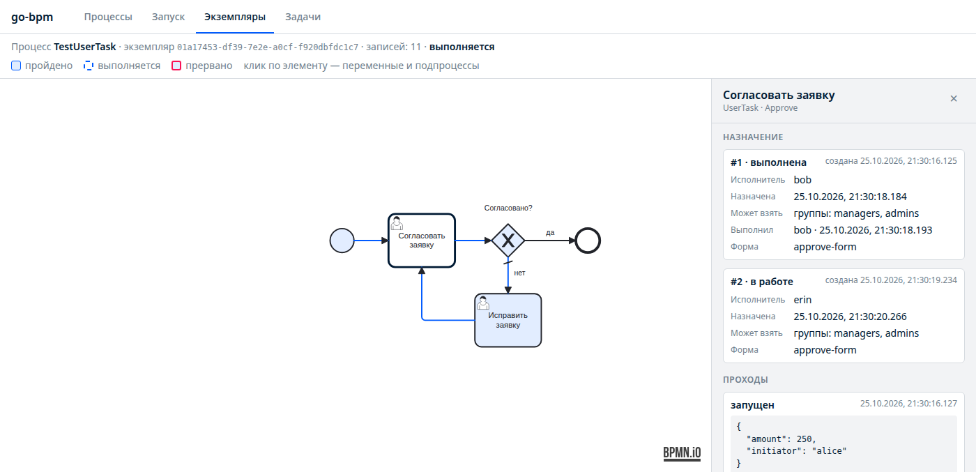Close the Согласовать заявку details panel

(x=954, y=98)
